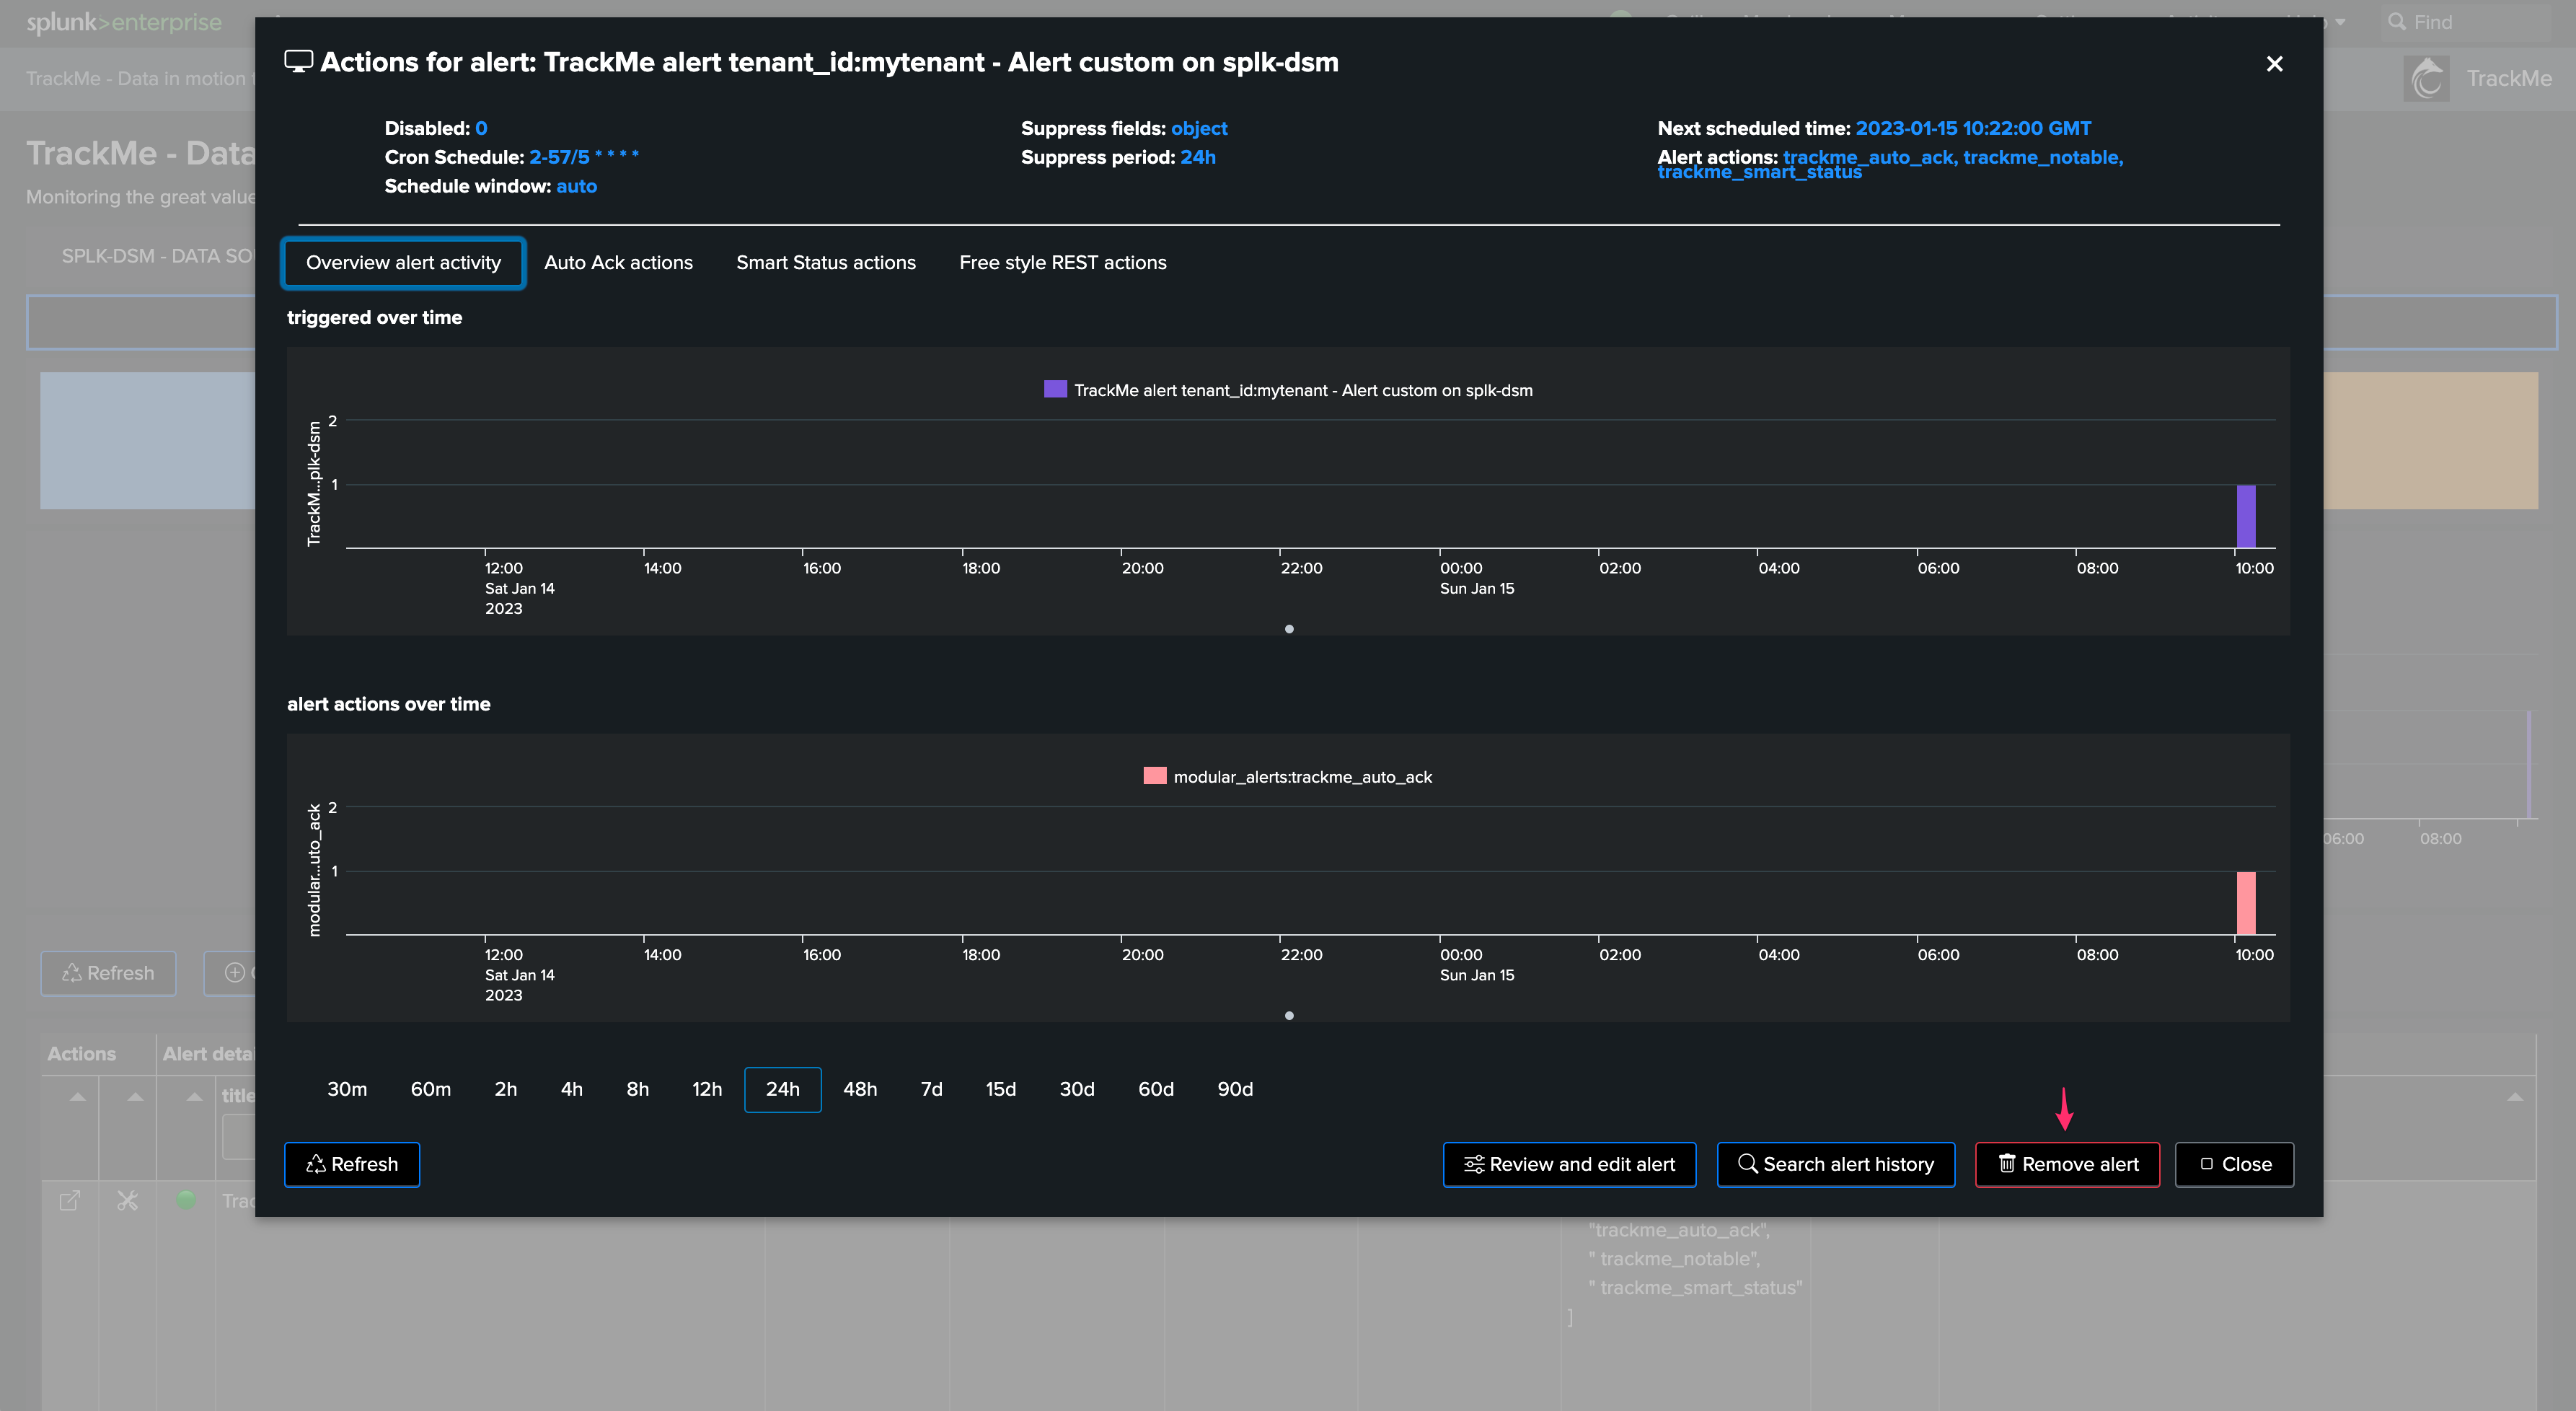
Task: Refresh the alert activity charts
Action: pyautogui.click(x=352, y=1164)
